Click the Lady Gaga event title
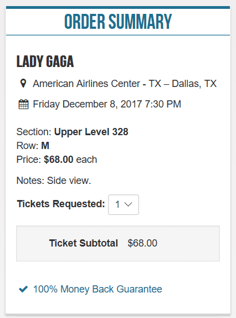 [45, 61]
